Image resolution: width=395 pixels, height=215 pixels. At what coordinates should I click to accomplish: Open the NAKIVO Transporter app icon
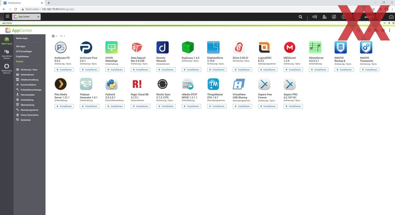point(366,48)
